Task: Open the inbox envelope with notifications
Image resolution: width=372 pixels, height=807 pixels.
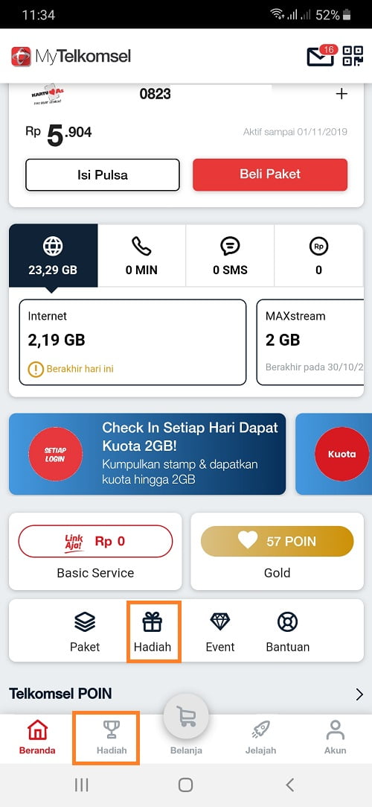Action: click(x=321, y=56)
